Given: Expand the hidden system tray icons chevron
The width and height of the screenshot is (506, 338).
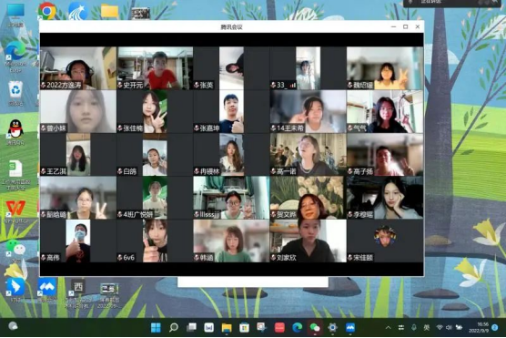Looking at the screenshot, I should [389, 328].
